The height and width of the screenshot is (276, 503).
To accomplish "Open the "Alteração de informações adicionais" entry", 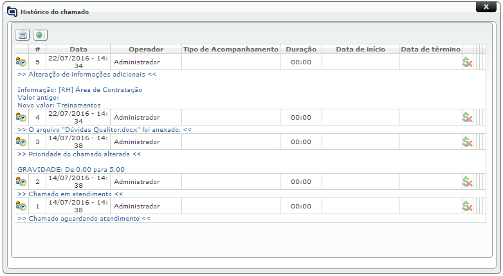I will click(x=87, y=74).
